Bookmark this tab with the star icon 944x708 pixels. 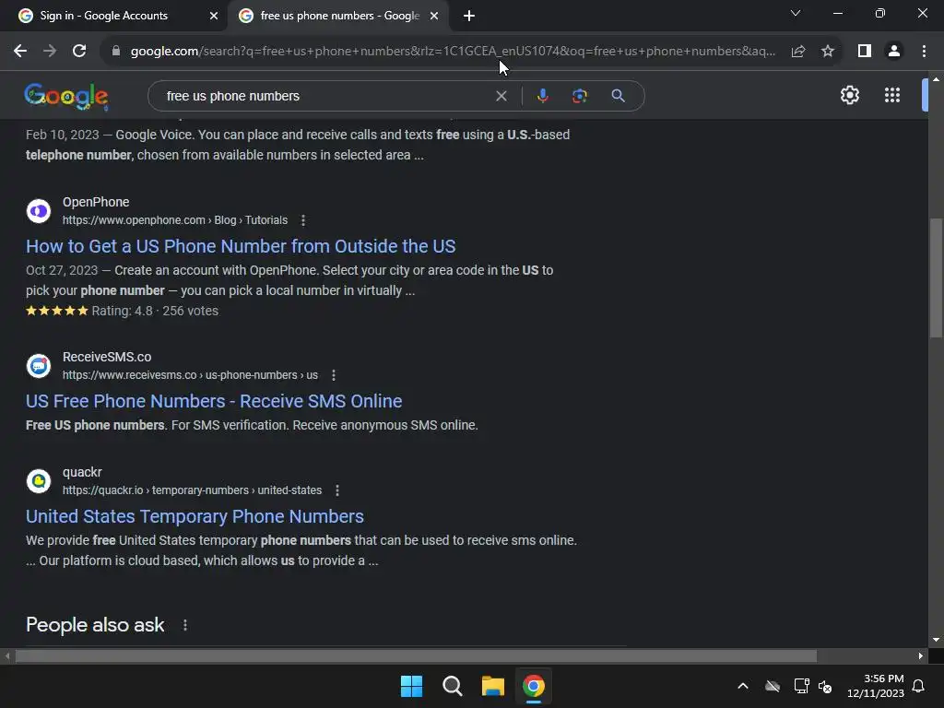click(x=828, y=52)
